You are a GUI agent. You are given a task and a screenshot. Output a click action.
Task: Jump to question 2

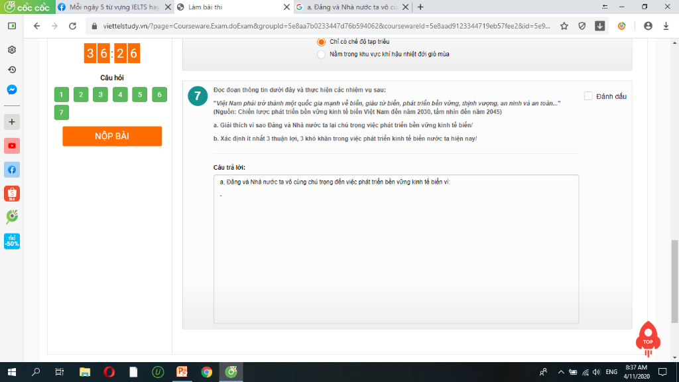(81, 94)
